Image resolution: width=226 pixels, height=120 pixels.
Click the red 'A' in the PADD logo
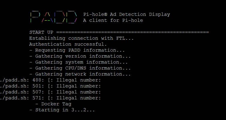(x=47, y=18)
